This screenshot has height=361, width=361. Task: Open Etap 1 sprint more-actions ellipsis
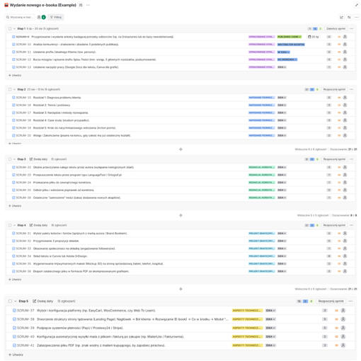(x=352, y=28)
